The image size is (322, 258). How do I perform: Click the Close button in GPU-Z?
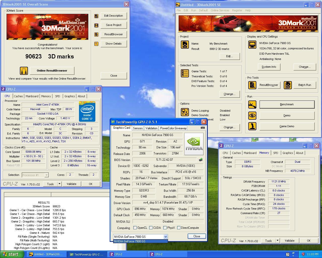tap(197, 236)
